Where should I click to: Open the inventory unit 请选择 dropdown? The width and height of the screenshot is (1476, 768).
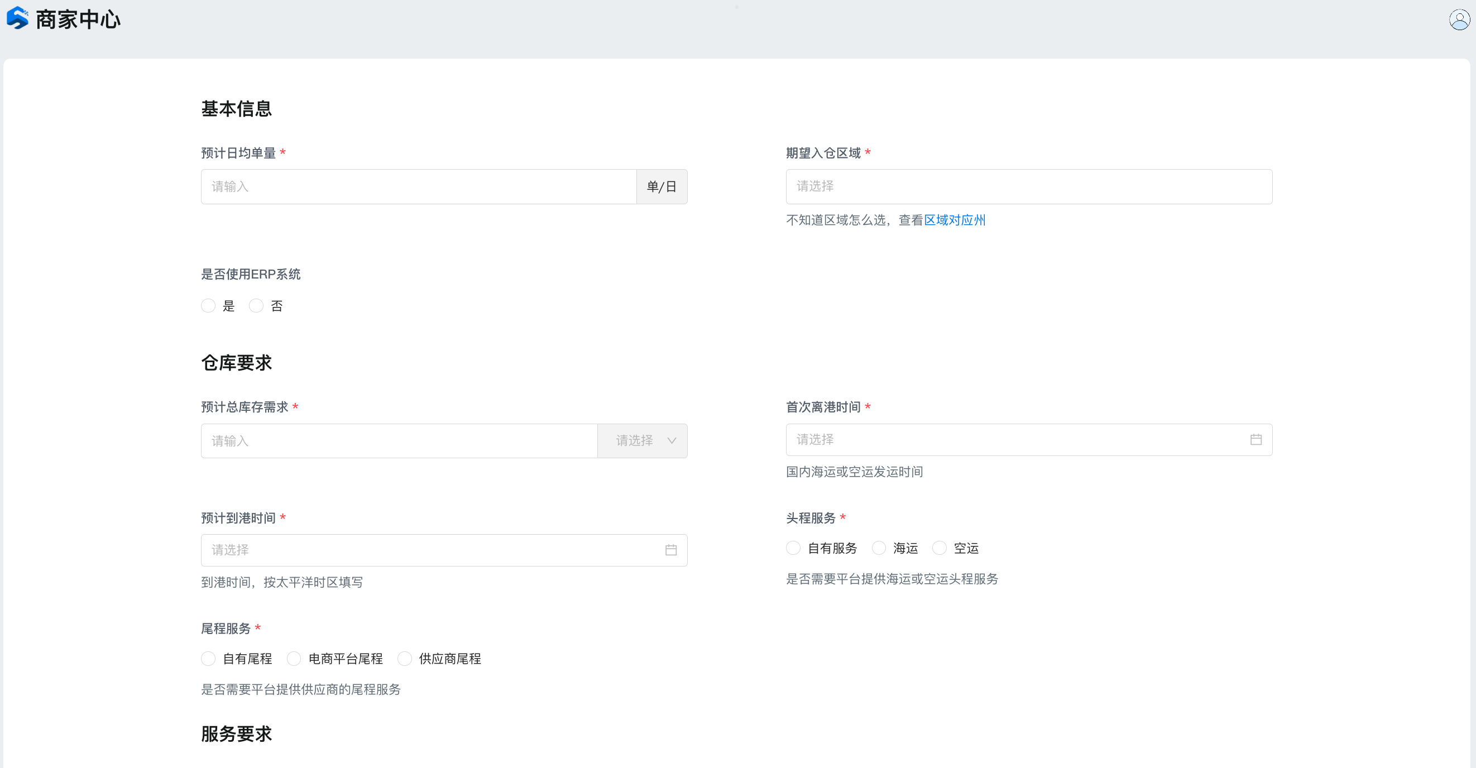(635, 441)
